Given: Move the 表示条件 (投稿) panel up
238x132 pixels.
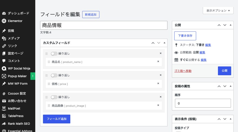Looking at the screenshot, I should [x=219, y=119].
